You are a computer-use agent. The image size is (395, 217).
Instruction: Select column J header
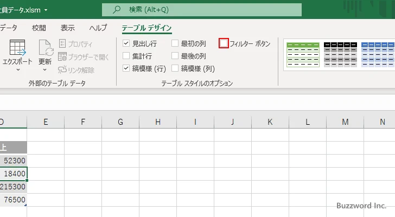click(233, 122)
